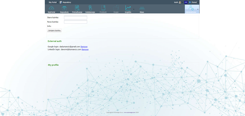This screenshot has width=245, height=116.
Task: Click the testA username text
Action: click(176, 2)
